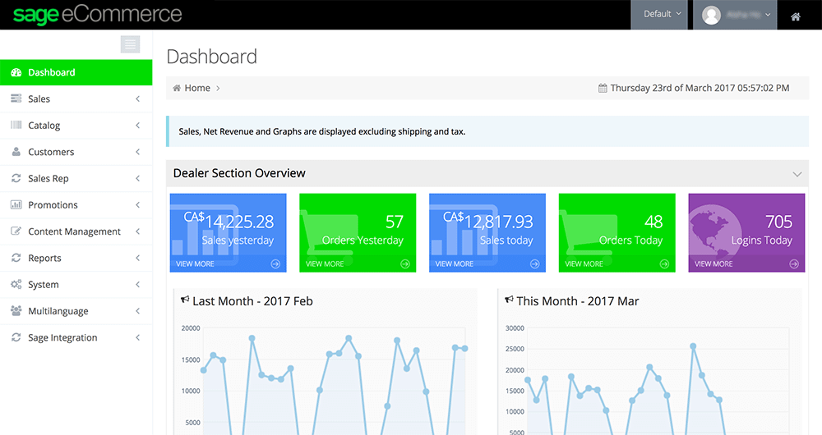
Task: Click the breadcrumb home icon
Action: [177, 88]
